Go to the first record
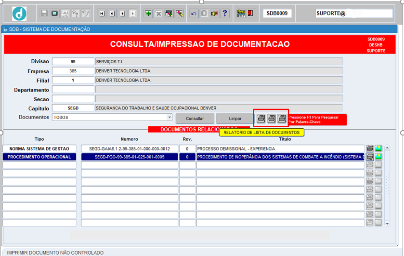The width and height of the screenshot is (404, 256). point(102,13)
